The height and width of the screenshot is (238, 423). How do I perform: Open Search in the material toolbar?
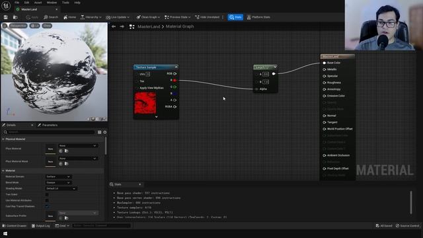pos(51,17)
